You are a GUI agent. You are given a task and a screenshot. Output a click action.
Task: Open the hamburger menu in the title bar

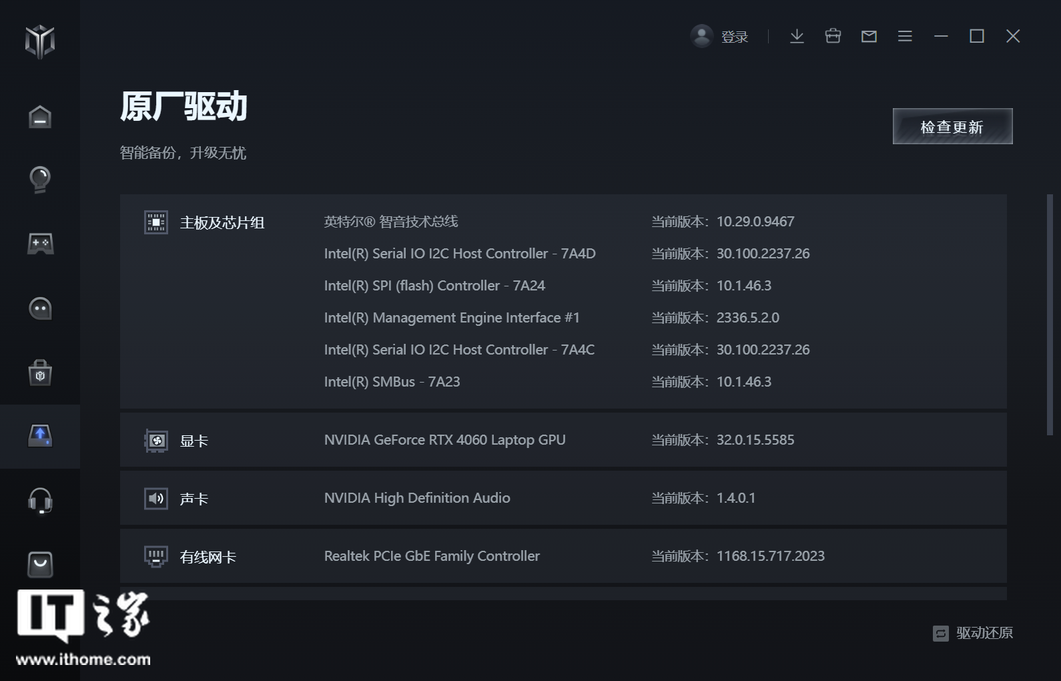click(905, 36)
